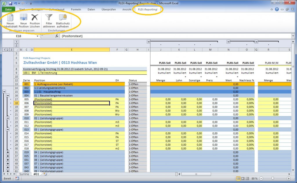Select row outline level 3 button
The height and width of the screenshot is (183, 297).
11,50
